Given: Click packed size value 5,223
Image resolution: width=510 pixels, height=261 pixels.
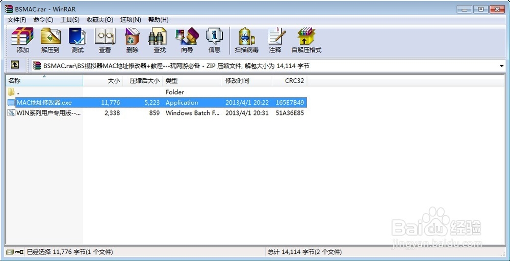Looking at the screenshot, I should [x=152, y=103].
